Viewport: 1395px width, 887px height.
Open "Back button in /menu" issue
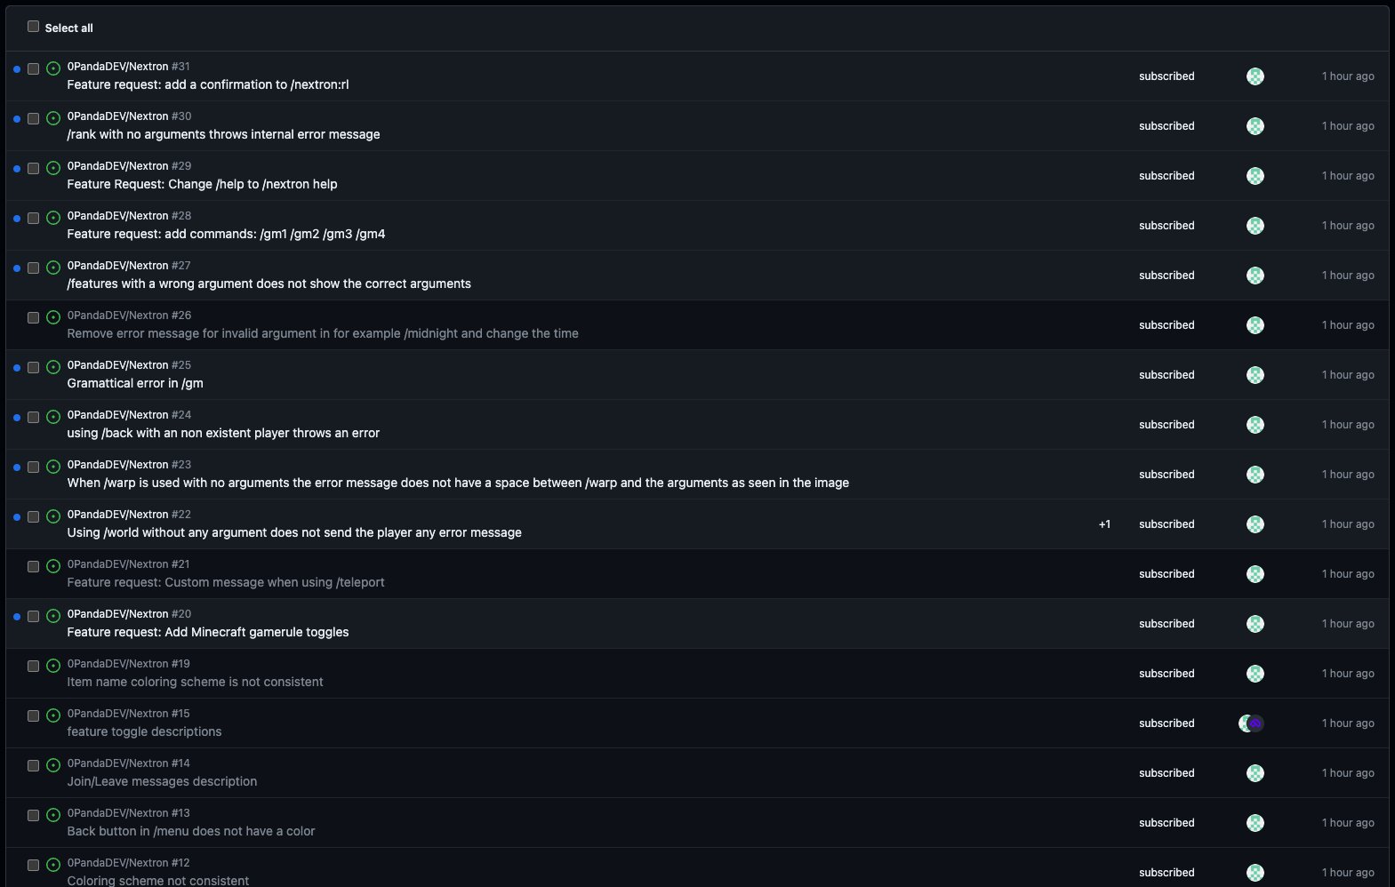[190, 832]
